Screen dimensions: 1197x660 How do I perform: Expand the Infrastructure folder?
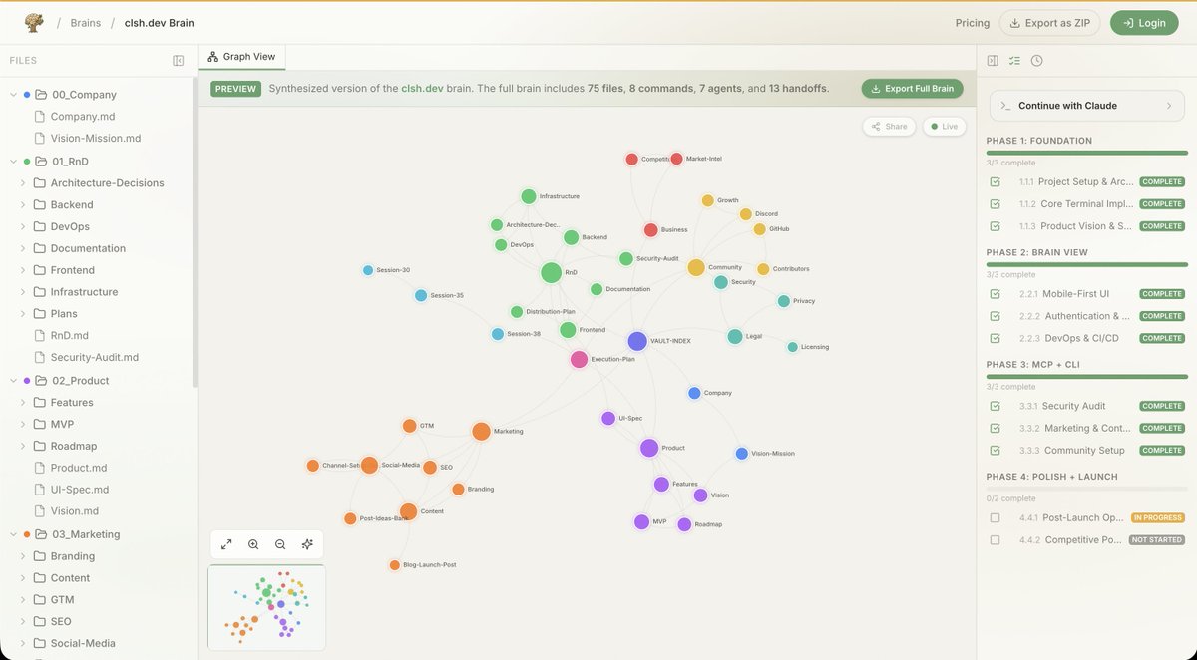pyautogui.click(x=22, y=292)
